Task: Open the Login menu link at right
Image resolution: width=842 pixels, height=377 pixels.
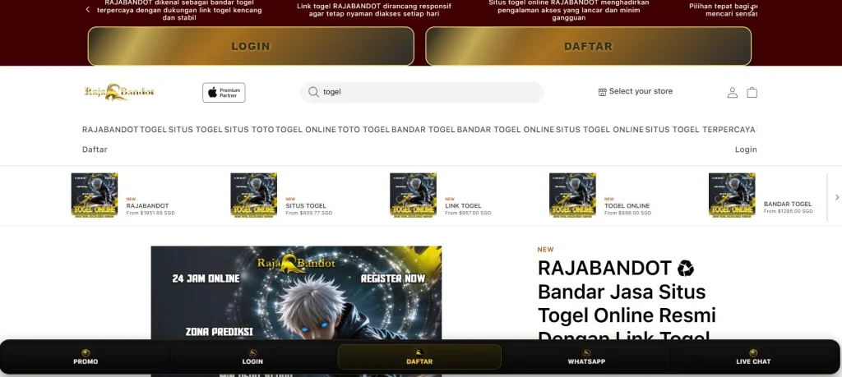Action: pyautogui.click(x=745, y=149)
